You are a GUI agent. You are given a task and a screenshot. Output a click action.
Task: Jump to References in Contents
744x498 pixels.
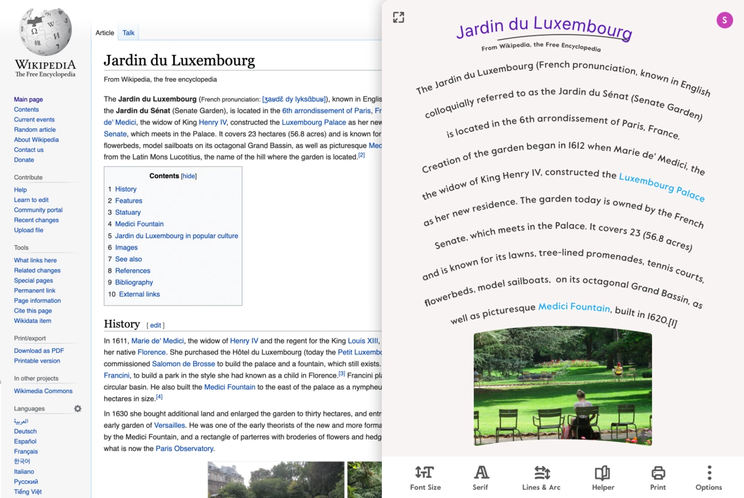[x=133, y=271]
